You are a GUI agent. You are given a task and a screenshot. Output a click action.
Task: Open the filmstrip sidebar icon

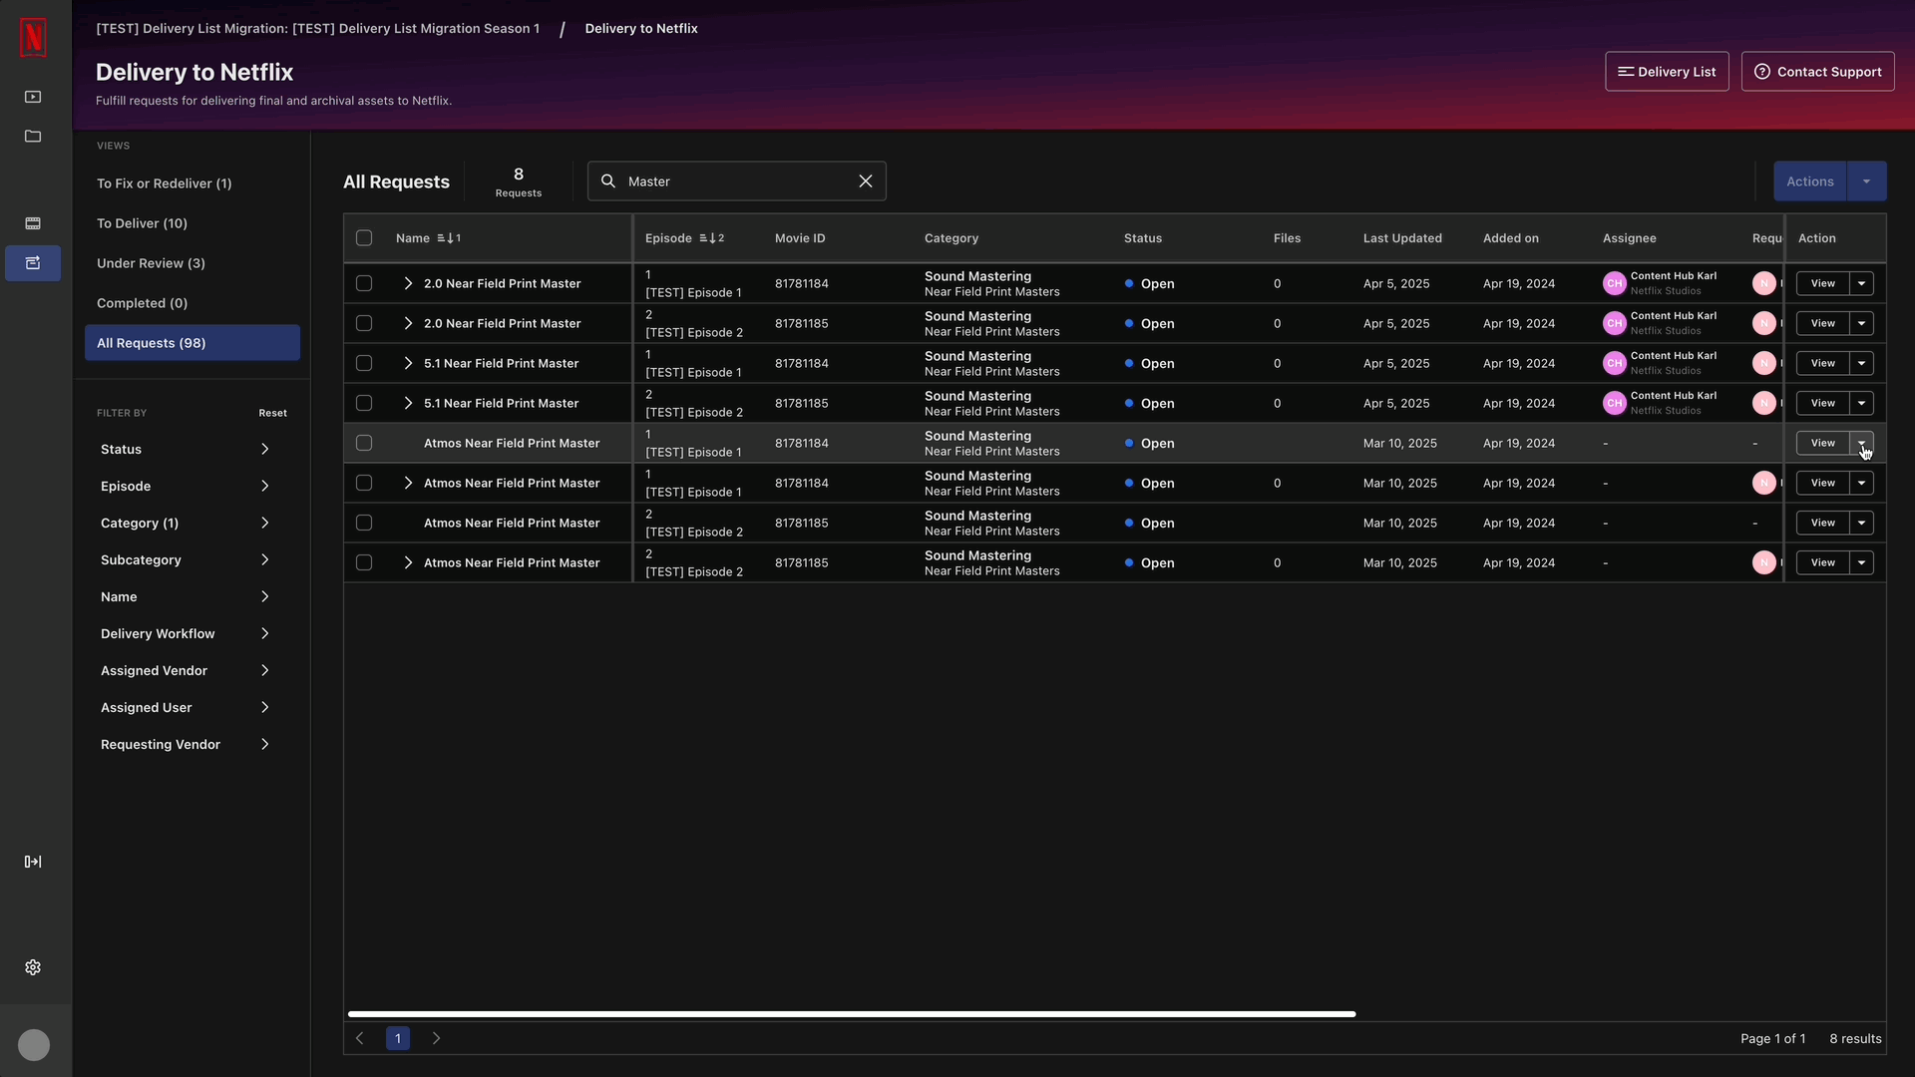33,223
